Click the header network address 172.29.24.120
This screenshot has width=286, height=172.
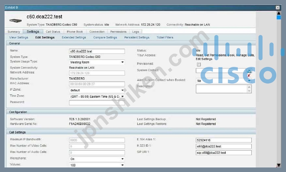151,25
